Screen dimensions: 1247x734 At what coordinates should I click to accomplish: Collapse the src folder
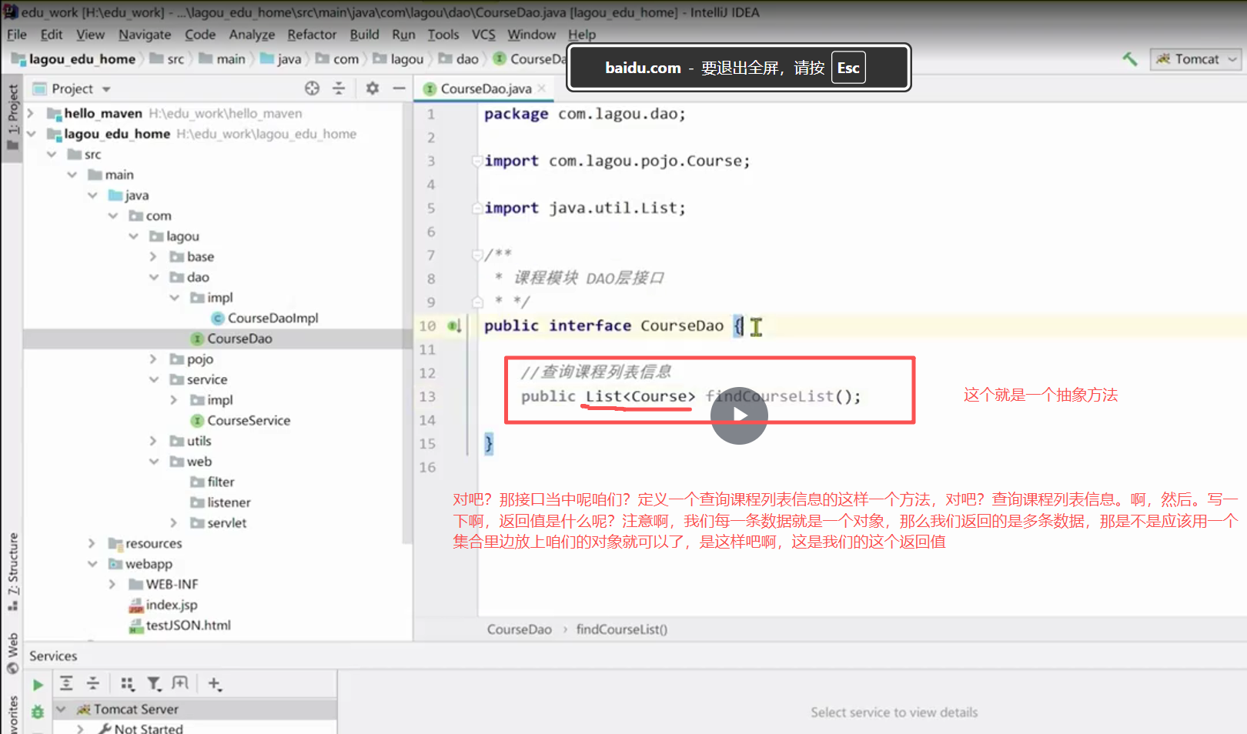(52, 155)
